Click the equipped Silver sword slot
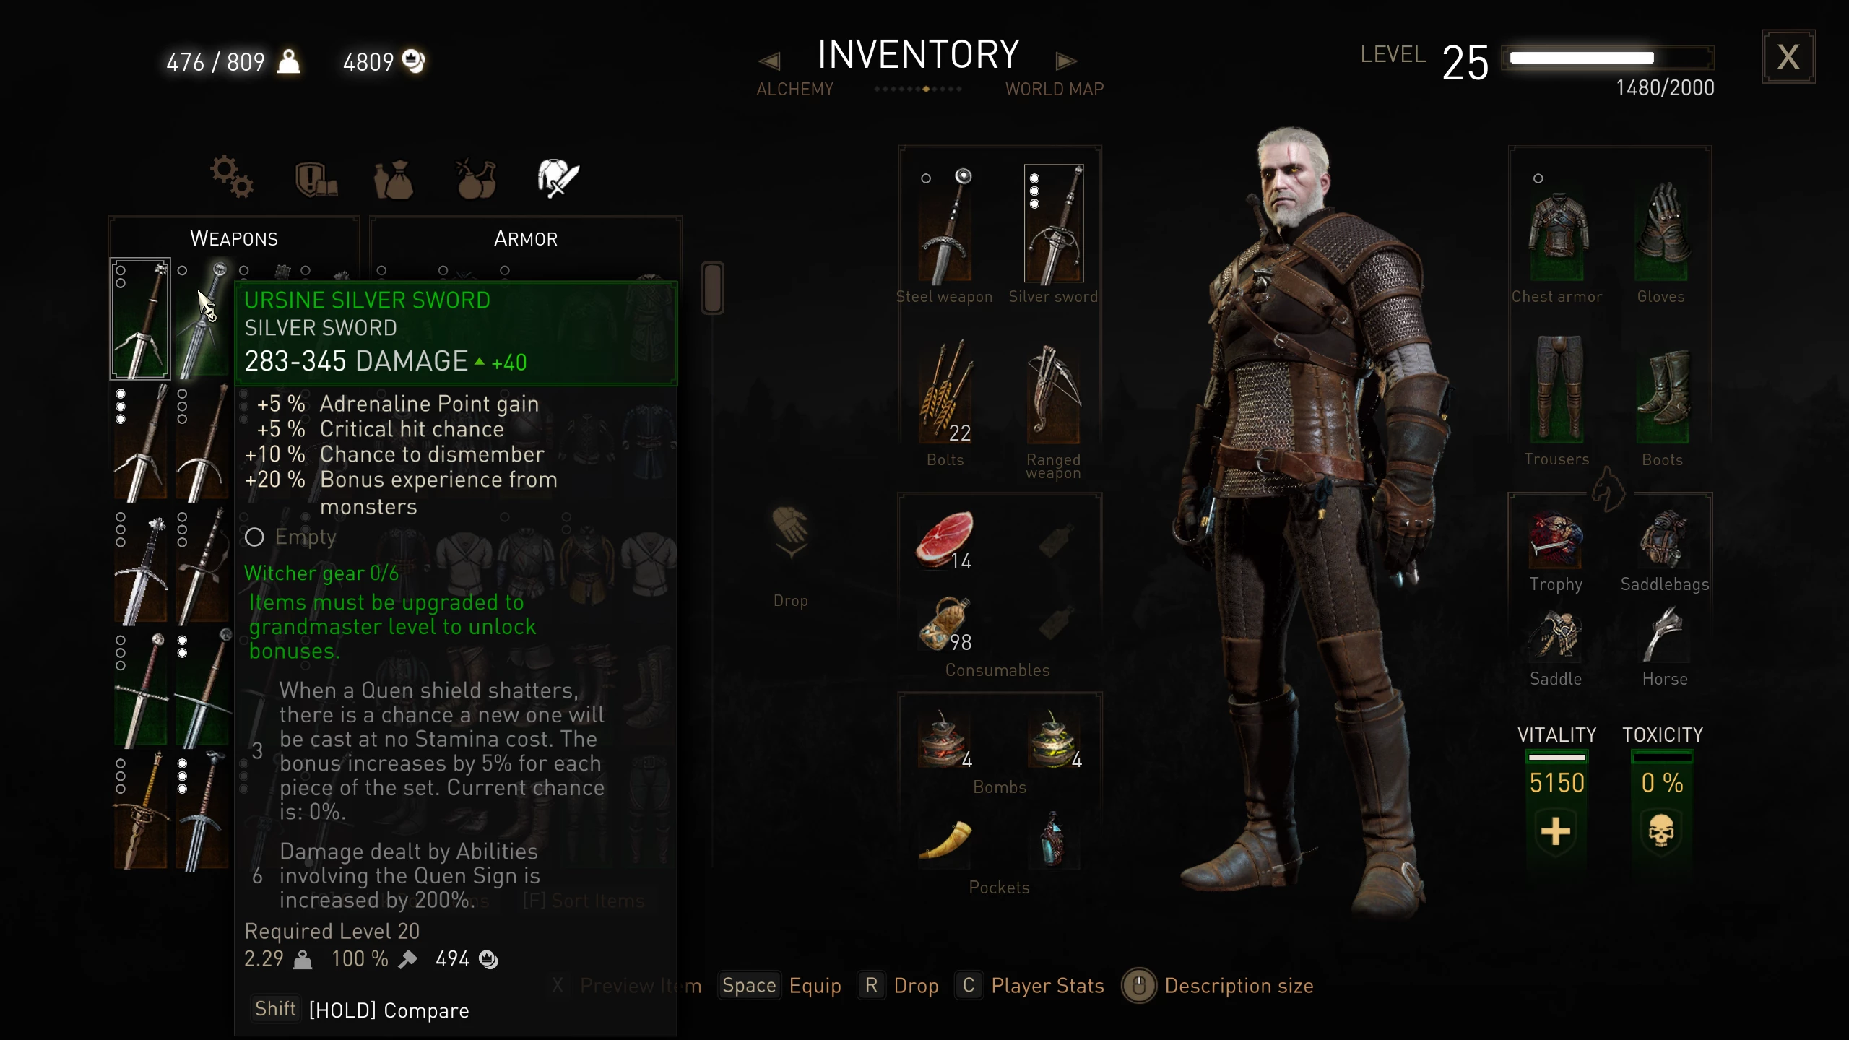 [1053, 224]
